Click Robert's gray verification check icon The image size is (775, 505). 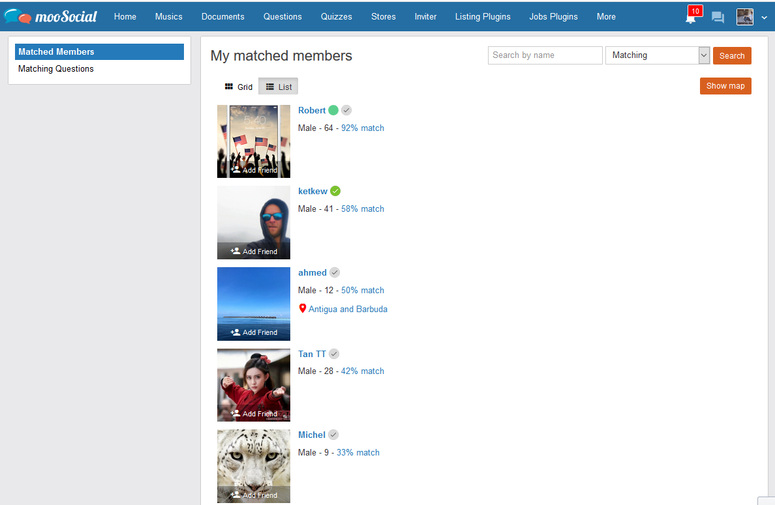[x=346, y=110]
